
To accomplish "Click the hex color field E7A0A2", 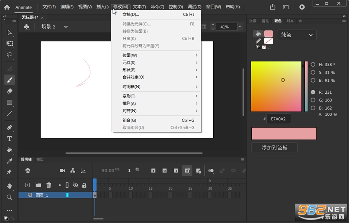I will point(278,119).
